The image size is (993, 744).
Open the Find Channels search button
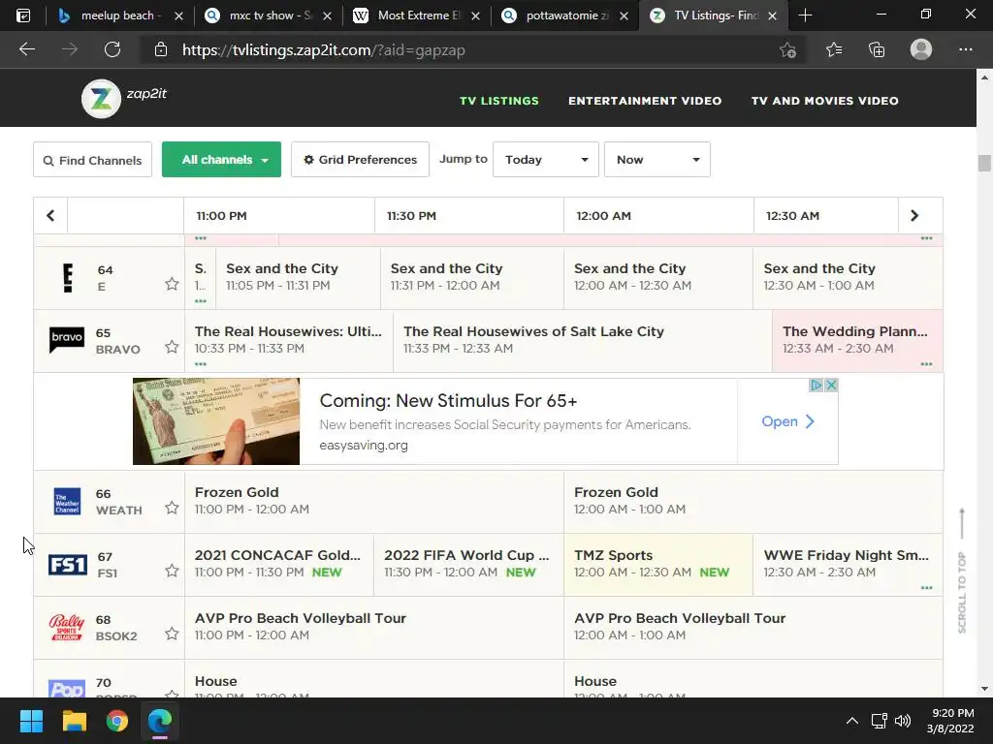point(92,160)
